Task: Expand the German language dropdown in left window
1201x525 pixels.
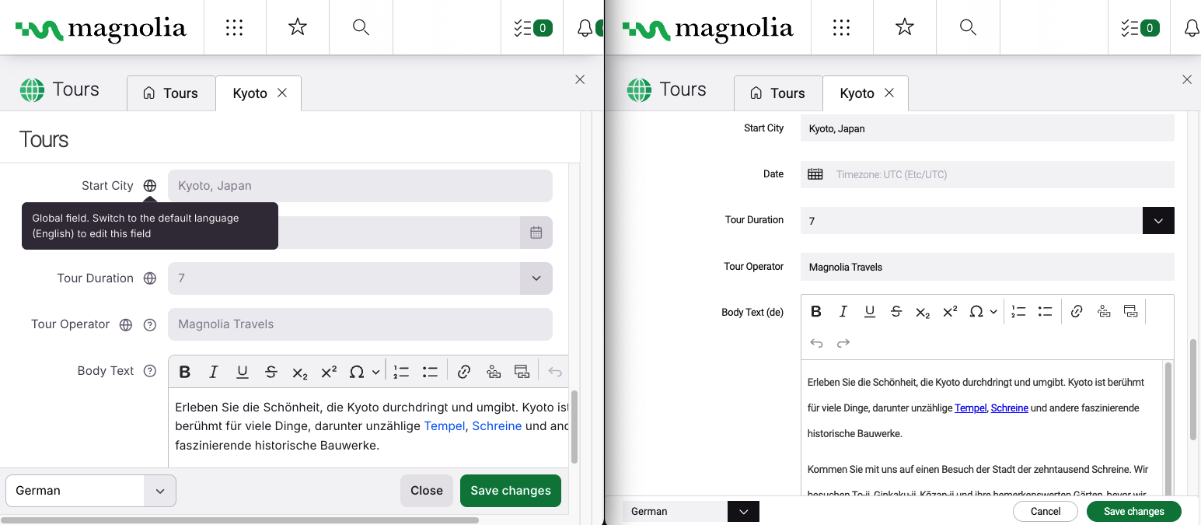Action: point(160,491)
